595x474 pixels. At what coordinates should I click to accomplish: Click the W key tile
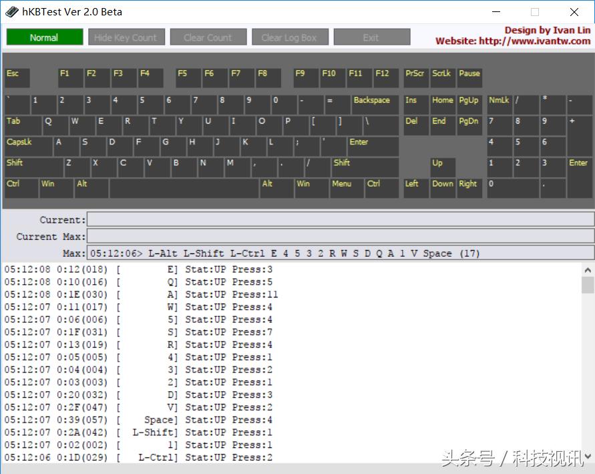82,126
